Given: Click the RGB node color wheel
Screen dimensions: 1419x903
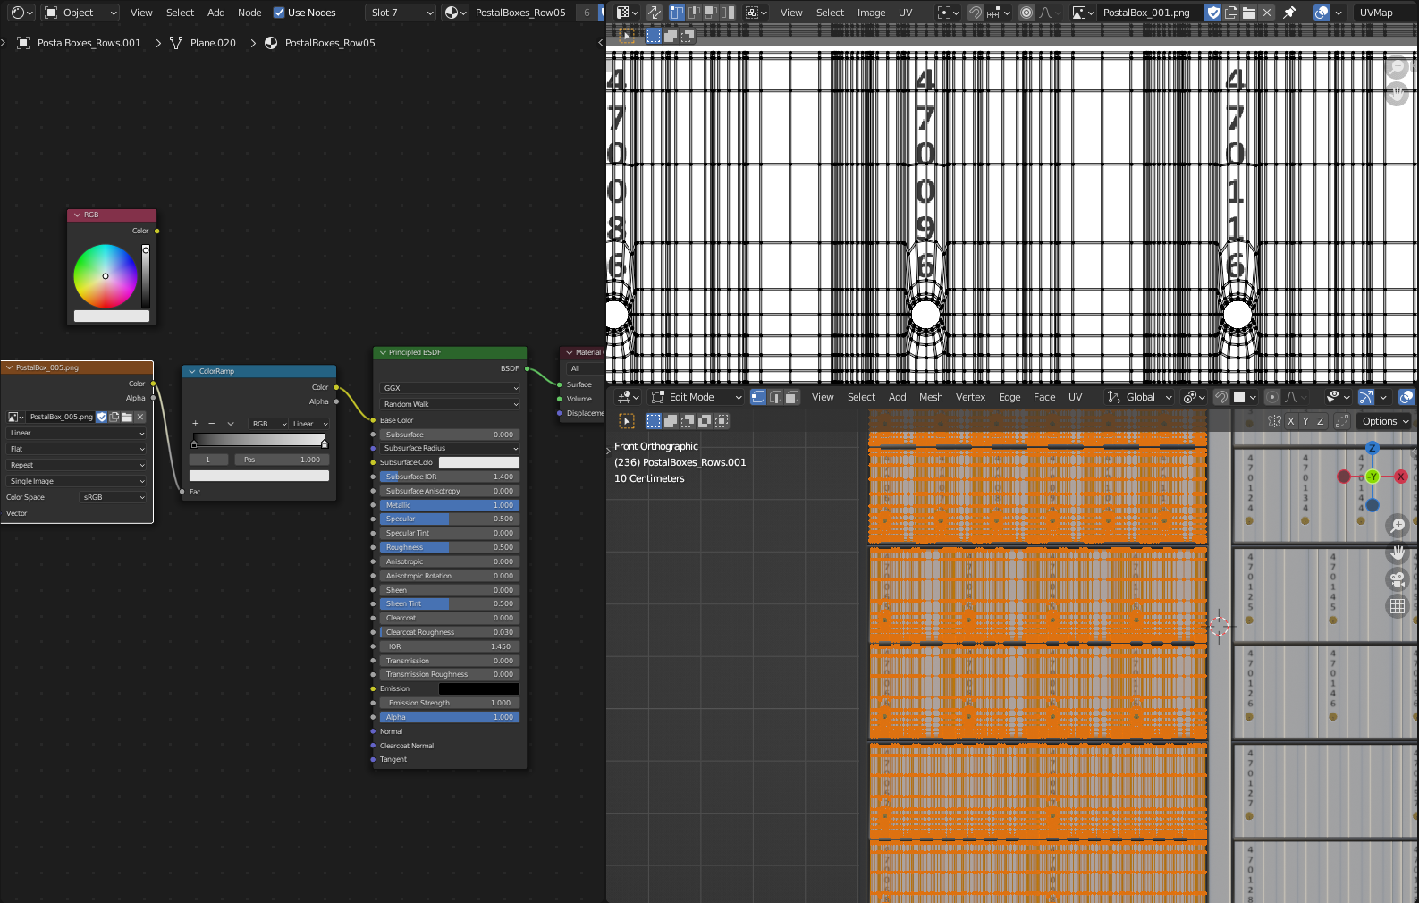Looking at the screenshot, I should (106, 276).
